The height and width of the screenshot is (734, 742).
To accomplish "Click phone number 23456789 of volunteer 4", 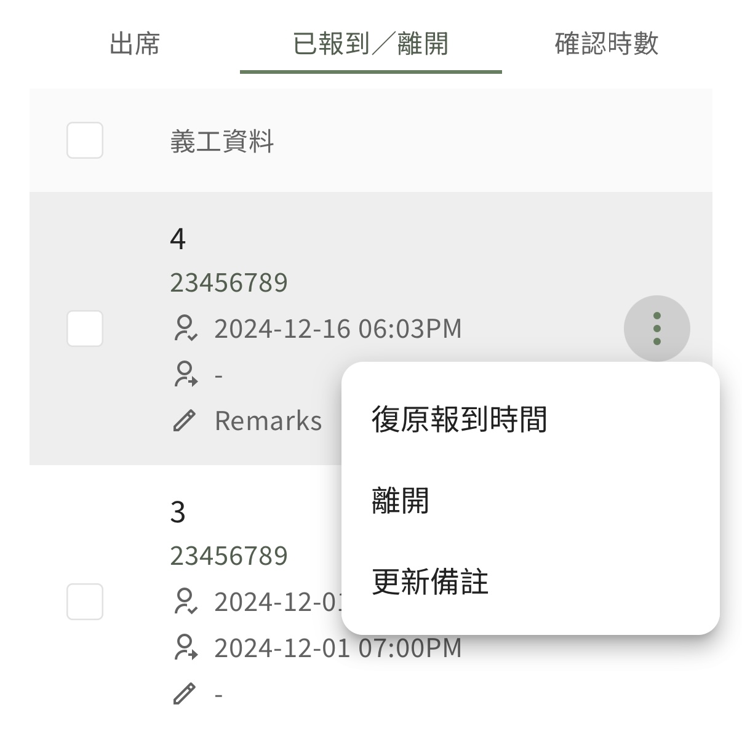I will click(x=229, y=283).
